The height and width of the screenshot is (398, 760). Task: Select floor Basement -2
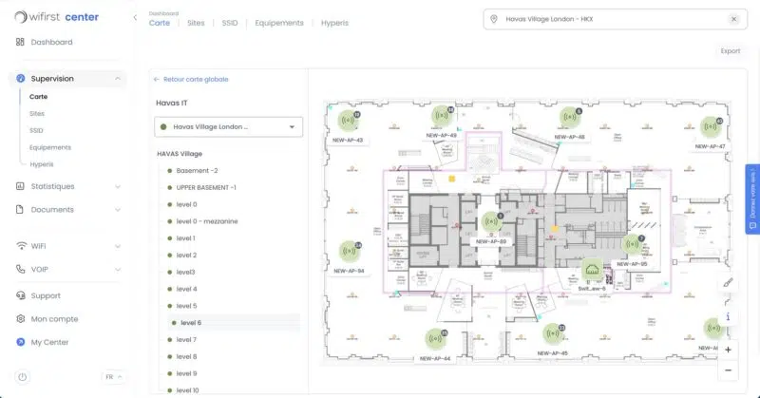(197, 171)
